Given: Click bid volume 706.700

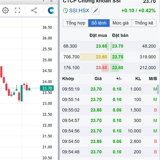Looking at the screenshot, I should tap(71, 57).
